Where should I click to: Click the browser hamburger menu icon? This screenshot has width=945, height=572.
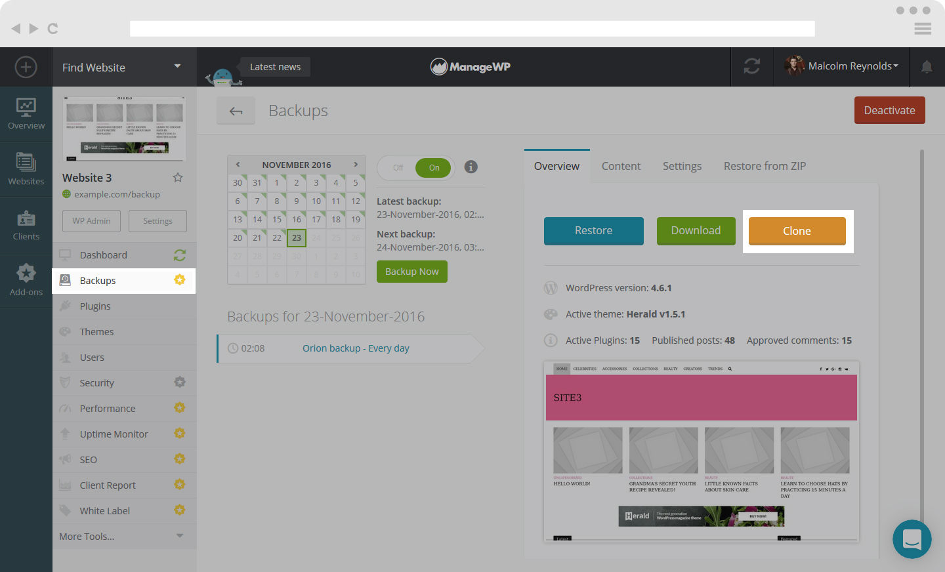923,28
